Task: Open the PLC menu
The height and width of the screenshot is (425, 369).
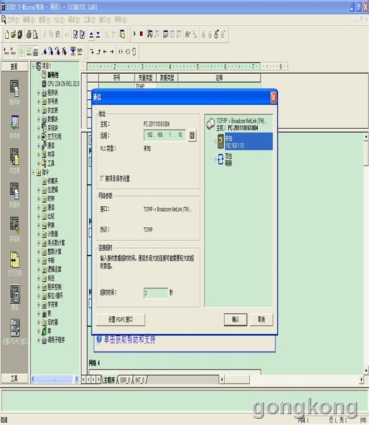Action: tap(59, 20)
